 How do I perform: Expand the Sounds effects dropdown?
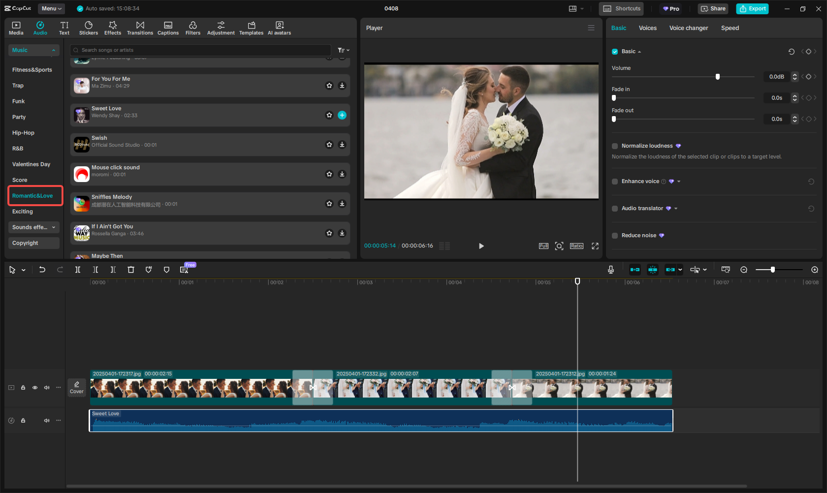(33, 227)
